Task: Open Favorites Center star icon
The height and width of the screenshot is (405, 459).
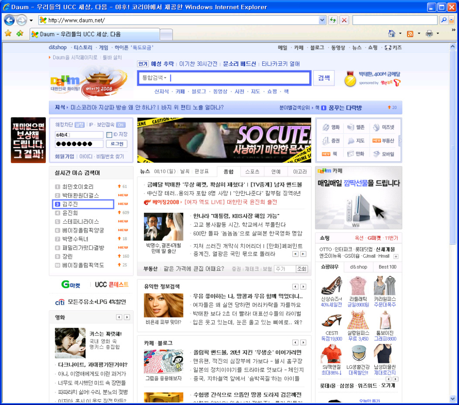Action: pyautogui.click(x=8, y=34)
